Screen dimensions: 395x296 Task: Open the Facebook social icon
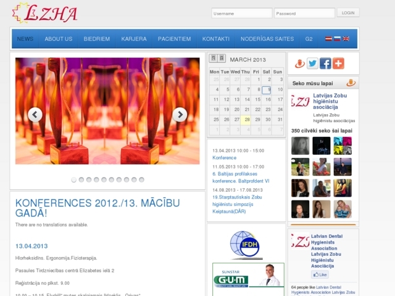point(325,64)
